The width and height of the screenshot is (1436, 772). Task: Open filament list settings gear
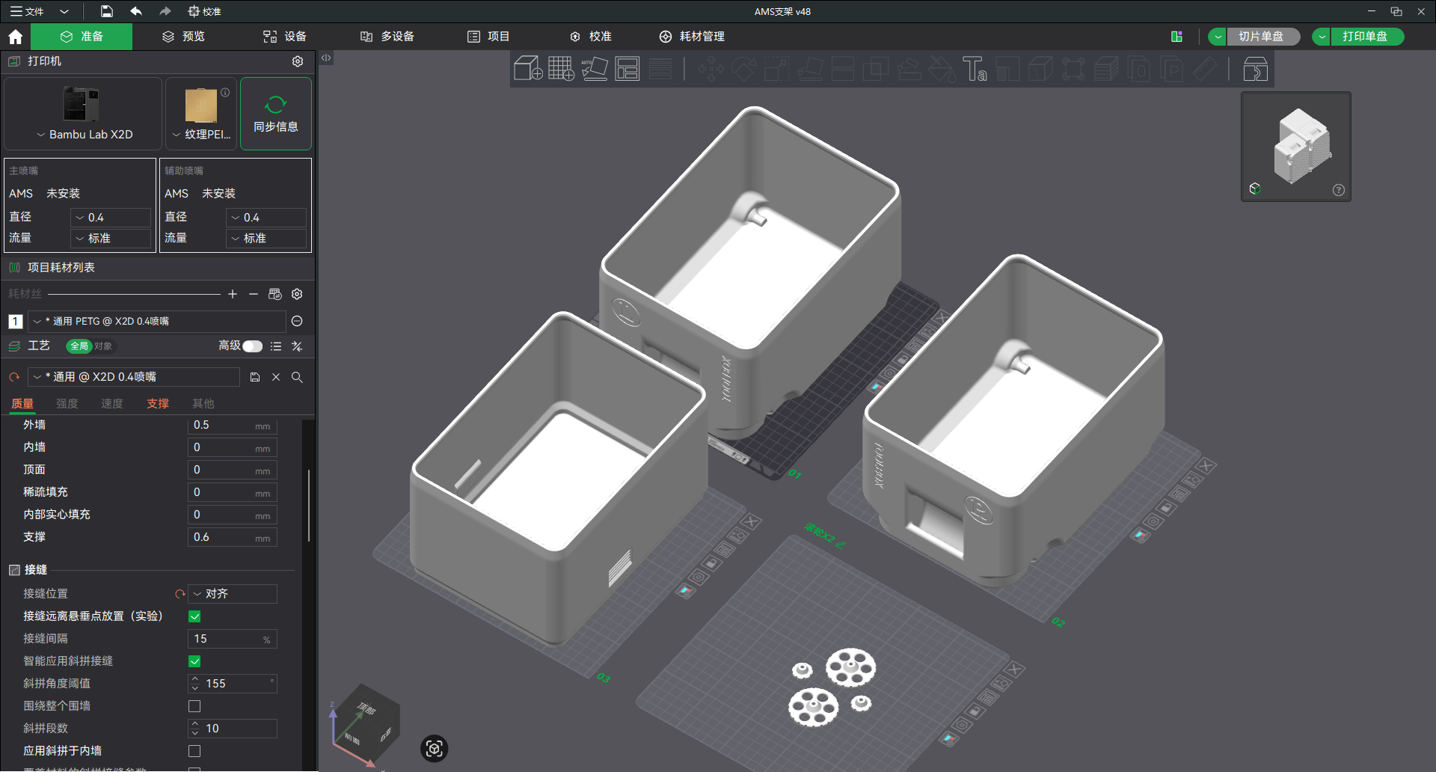[x=297, y=294]
